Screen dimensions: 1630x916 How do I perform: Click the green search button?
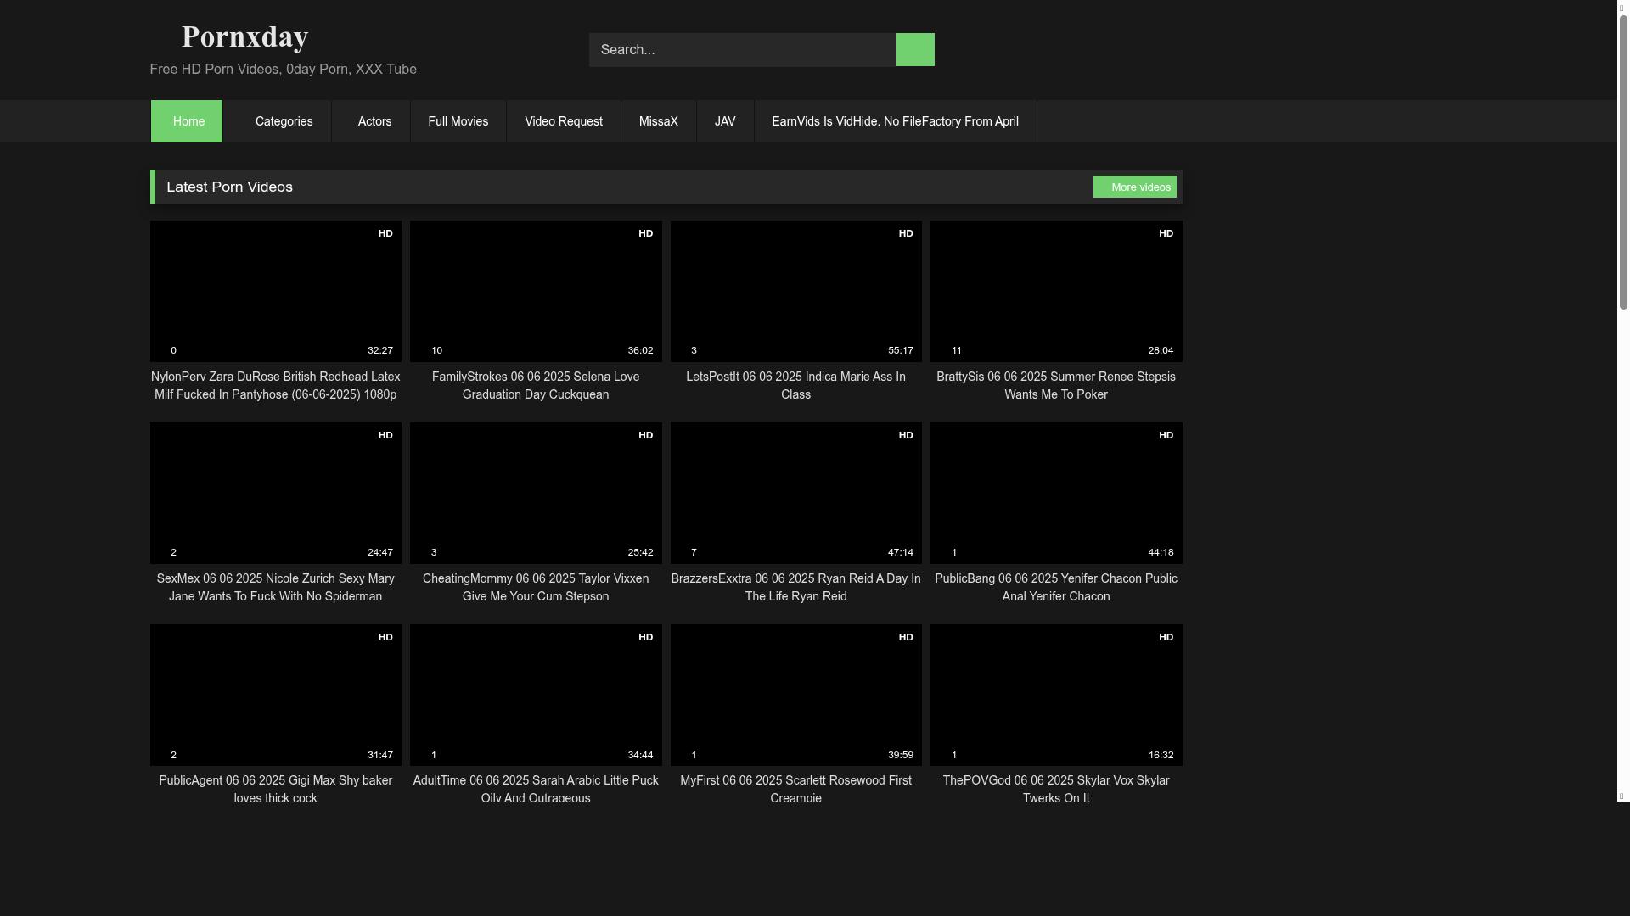coord(914,50)
